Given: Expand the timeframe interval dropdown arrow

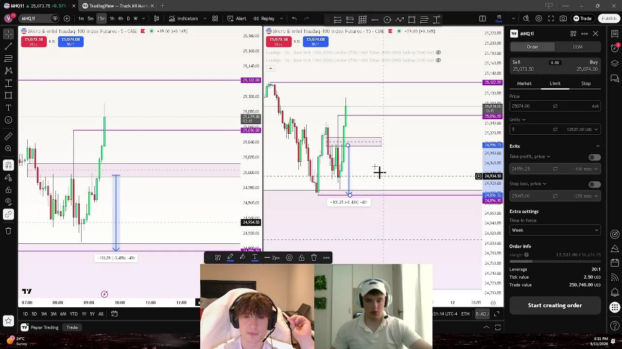Looking at the screenshot, I should pos(143,18).
